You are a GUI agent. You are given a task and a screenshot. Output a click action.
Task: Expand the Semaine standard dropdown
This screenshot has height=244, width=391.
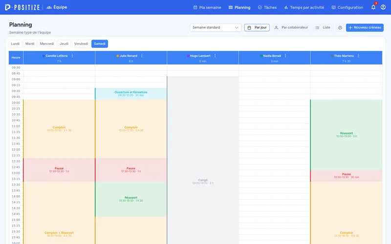(216, 27)
